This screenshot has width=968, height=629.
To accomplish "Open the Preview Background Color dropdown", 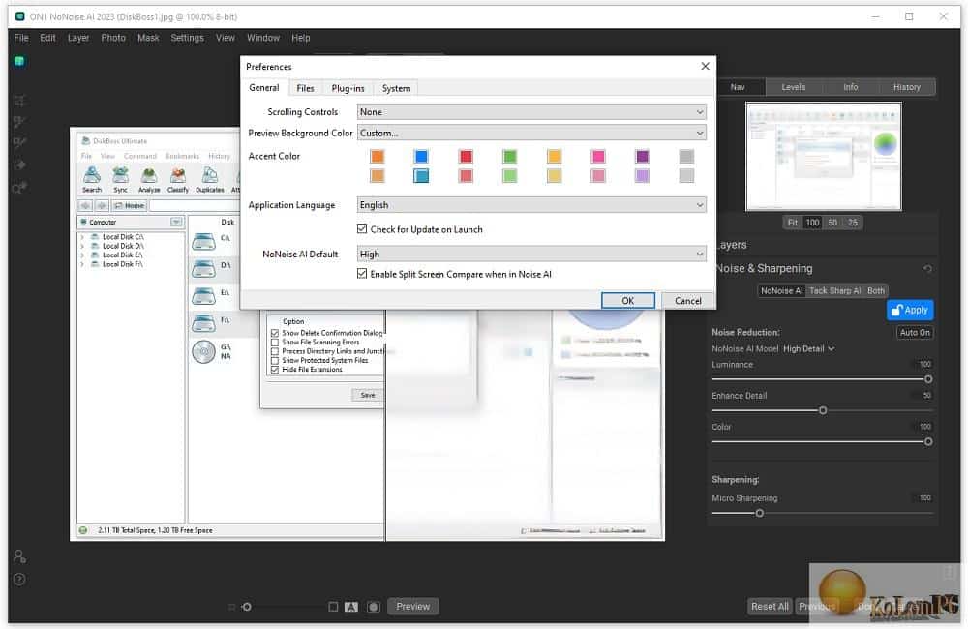I will [x=531, y=133].
